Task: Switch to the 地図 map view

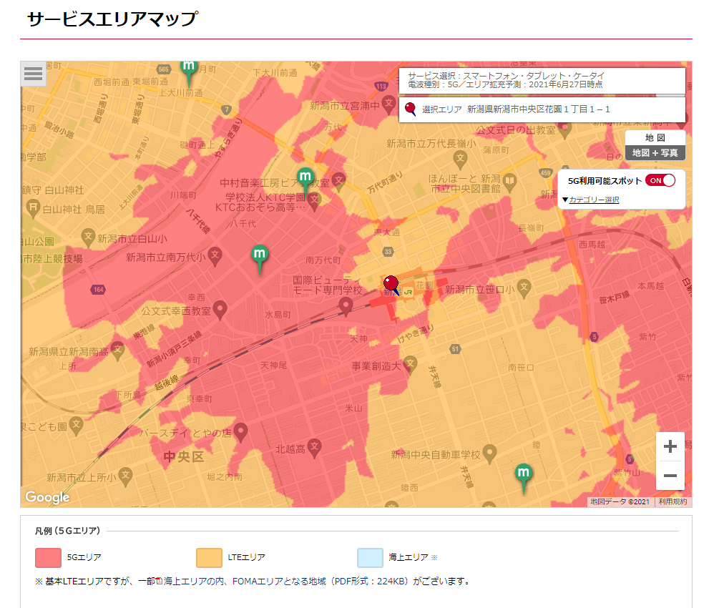Action: click(655, 137)
